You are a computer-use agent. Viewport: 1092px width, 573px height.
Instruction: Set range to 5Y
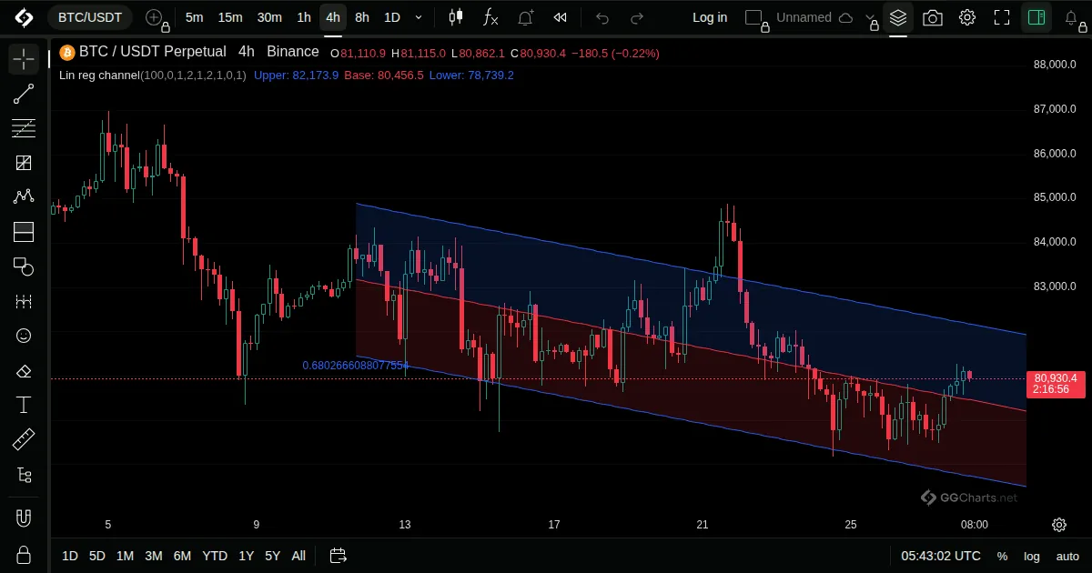click(x=272, y=556)
